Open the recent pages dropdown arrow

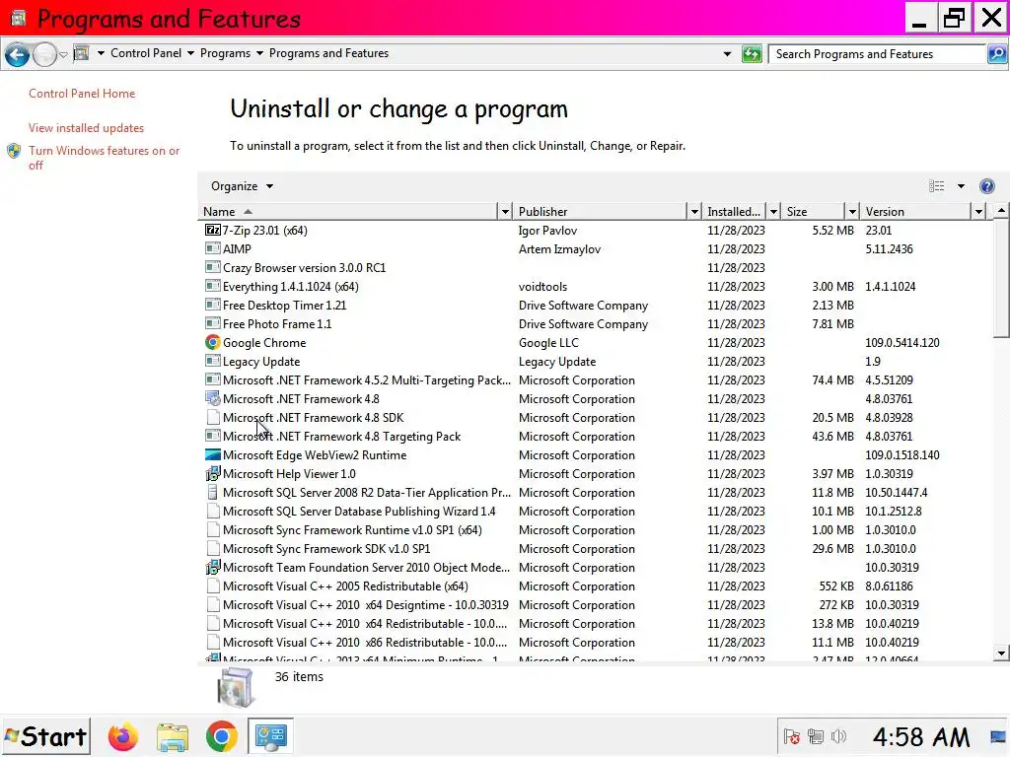[63, 55]
